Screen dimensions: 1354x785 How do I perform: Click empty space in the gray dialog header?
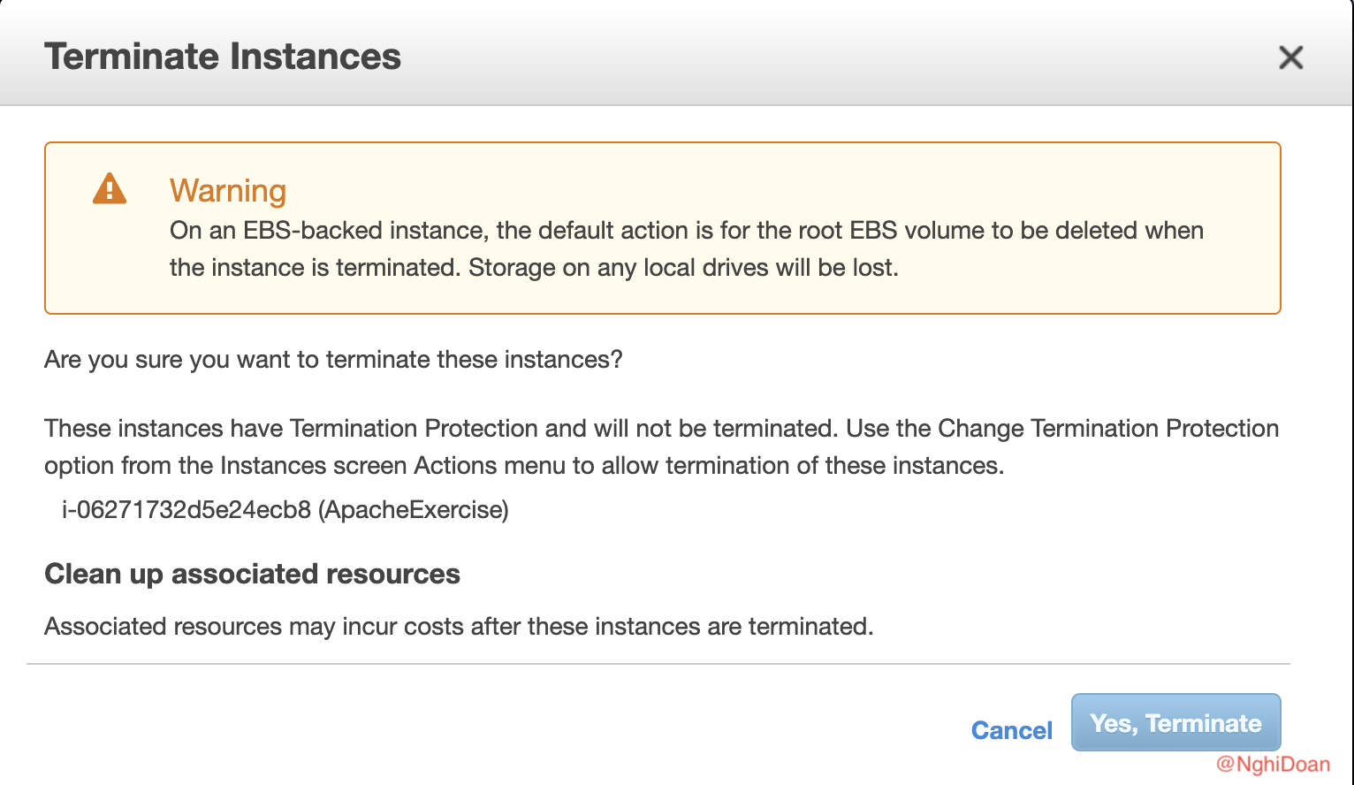(x=795, y=57)
